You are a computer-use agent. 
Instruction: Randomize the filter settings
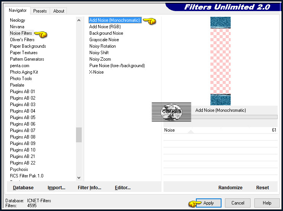pos(230,188)
